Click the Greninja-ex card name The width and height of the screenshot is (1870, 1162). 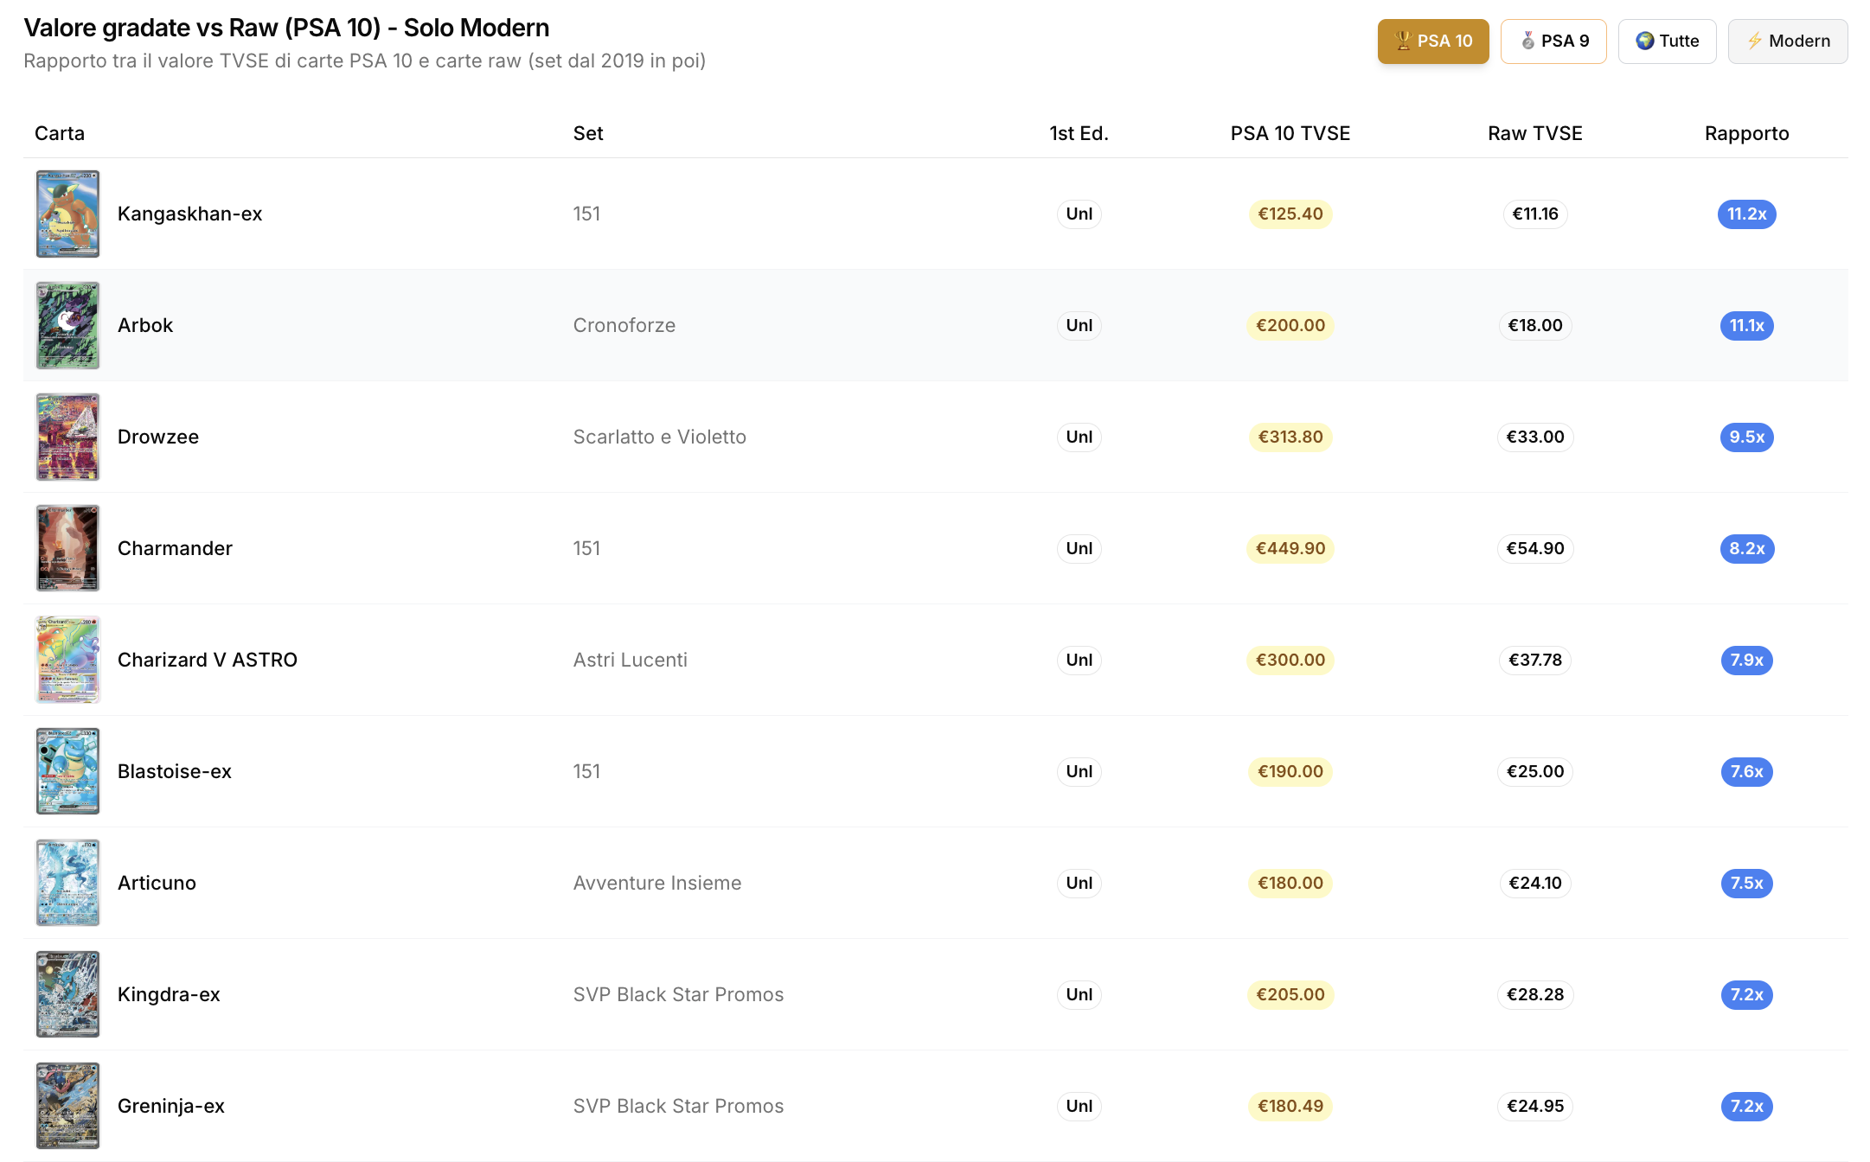tap(171, 1106)
